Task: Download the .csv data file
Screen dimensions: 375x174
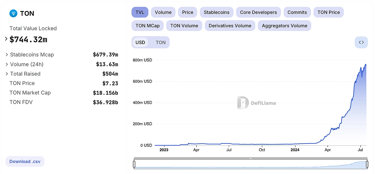Action: (x=25, y=162)
